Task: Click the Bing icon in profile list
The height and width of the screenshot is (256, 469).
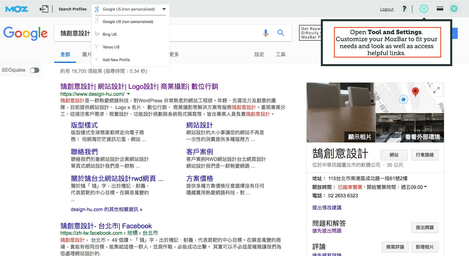Action: [97, 34]
